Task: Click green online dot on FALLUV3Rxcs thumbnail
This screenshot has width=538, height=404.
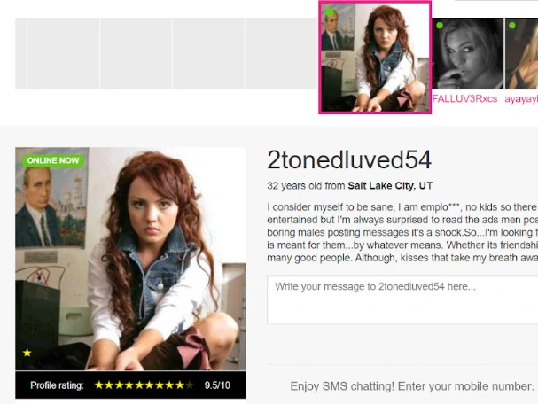Action: (440, 26)
